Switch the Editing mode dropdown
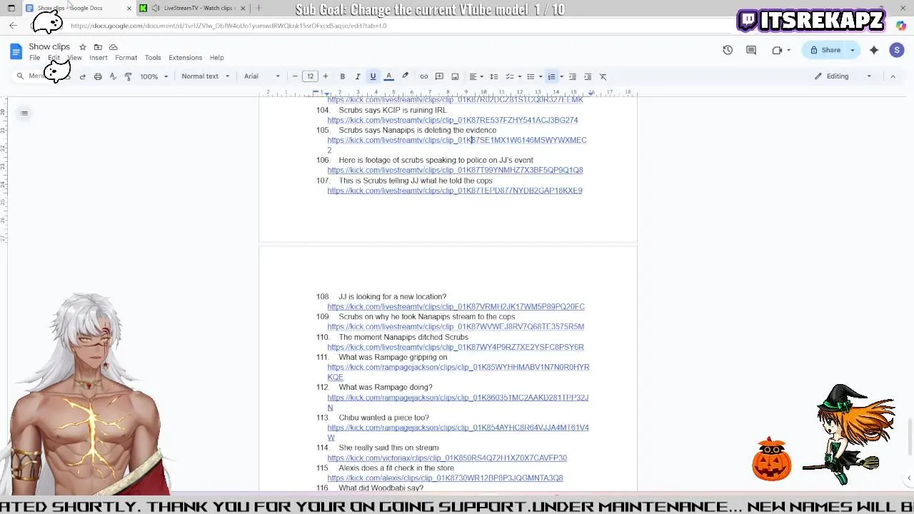The image size is (914, 514). point(843,76)
